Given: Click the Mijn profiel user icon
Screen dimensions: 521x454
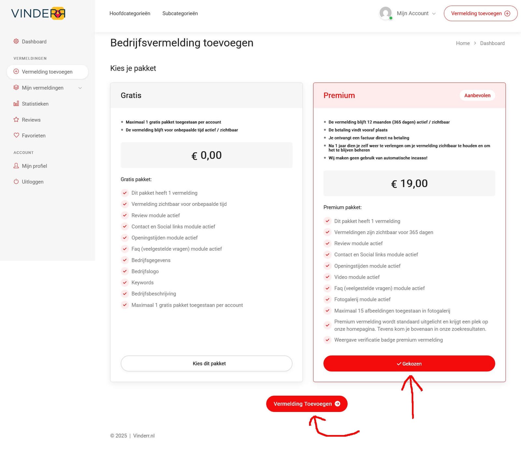Looking at the screenshot, I should tap(16, 166).
